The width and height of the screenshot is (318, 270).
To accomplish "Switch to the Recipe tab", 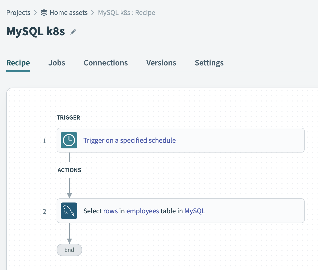I will click(18, 63).
